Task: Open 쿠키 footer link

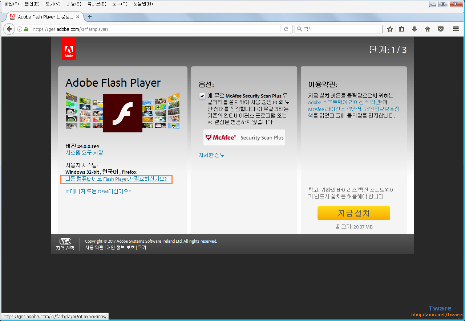Action: [142, 247]
